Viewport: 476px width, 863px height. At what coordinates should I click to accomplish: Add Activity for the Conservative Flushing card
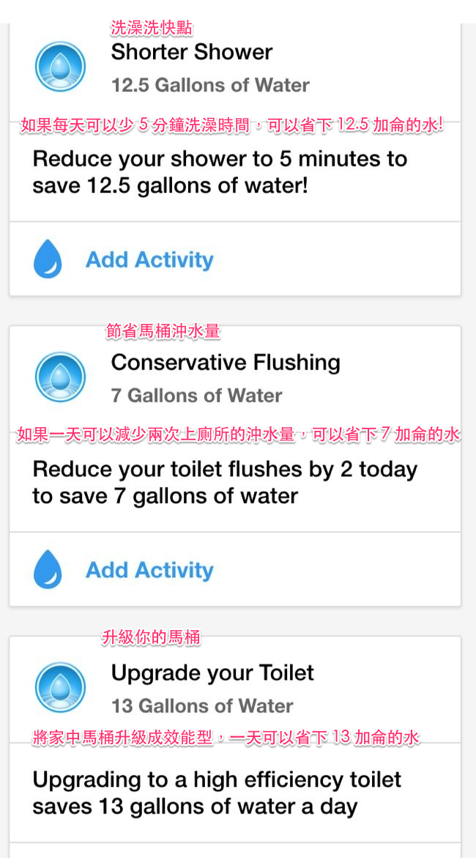click(x=149, y=570)
